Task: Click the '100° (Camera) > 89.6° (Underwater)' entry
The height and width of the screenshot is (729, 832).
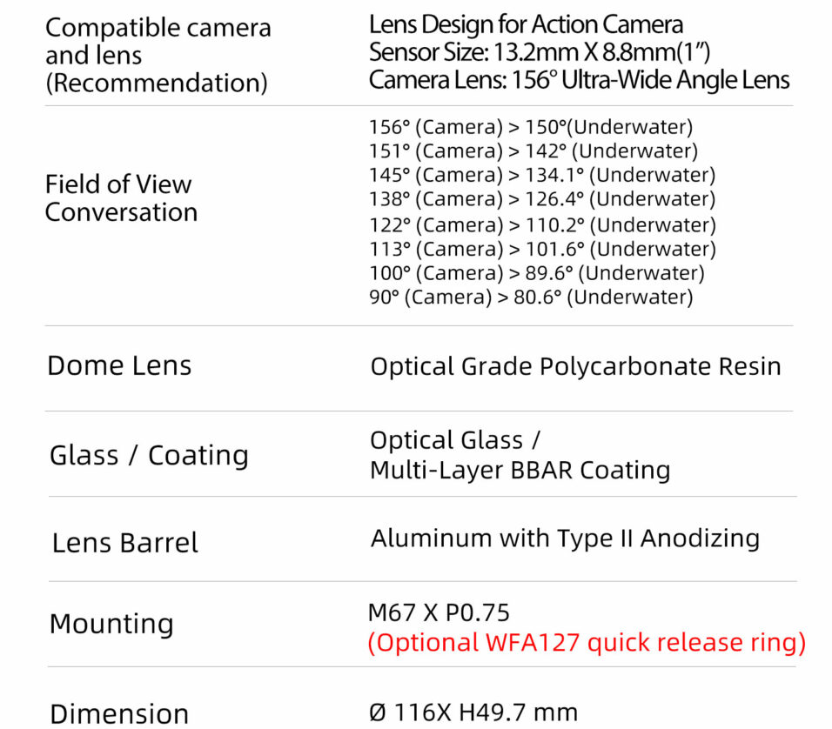Action: tap(536, 273)
